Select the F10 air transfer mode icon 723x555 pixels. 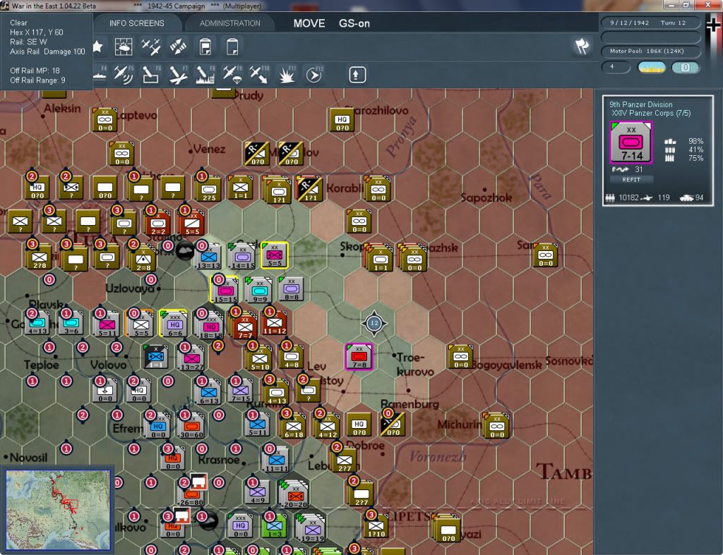259,75
